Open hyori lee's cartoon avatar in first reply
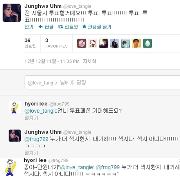 (14, 108)
